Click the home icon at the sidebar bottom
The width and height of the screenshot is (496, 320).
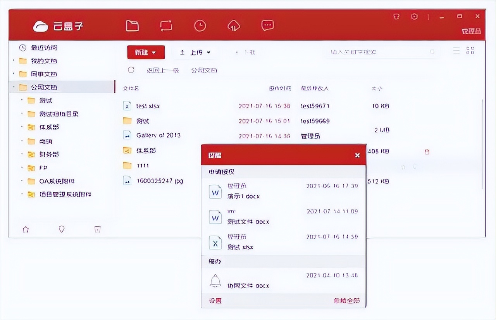[x=26, y=229]
